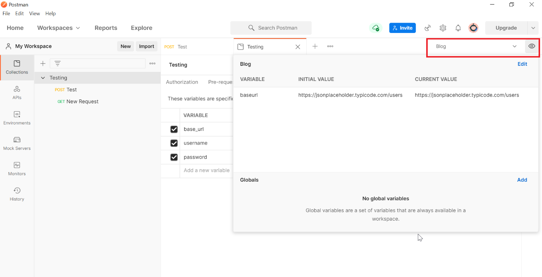Uncheck the base_url variable

coord(174,129)
